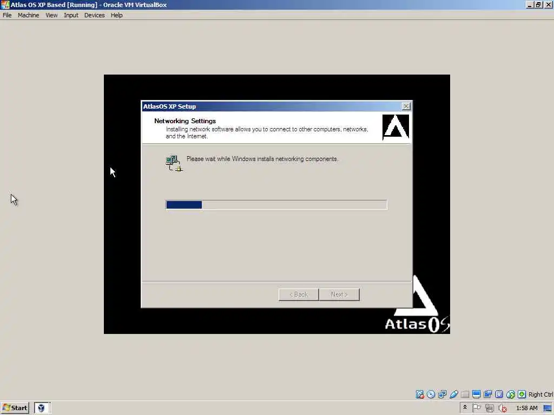Click the network computer tray icon
The image size is (554, 415).
(490, 409)
